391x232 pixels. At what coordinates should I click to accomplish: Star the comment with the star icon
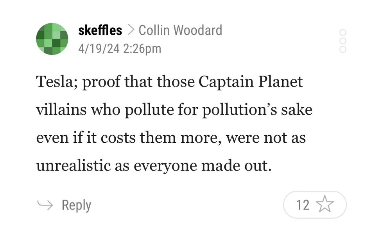[x=324, y=205]
